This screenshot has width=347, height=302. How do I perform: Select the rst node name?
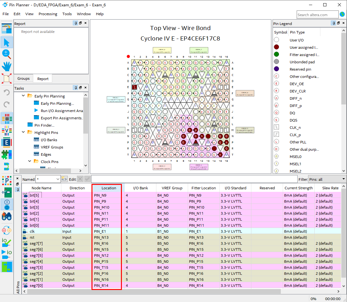pos(32,237)
